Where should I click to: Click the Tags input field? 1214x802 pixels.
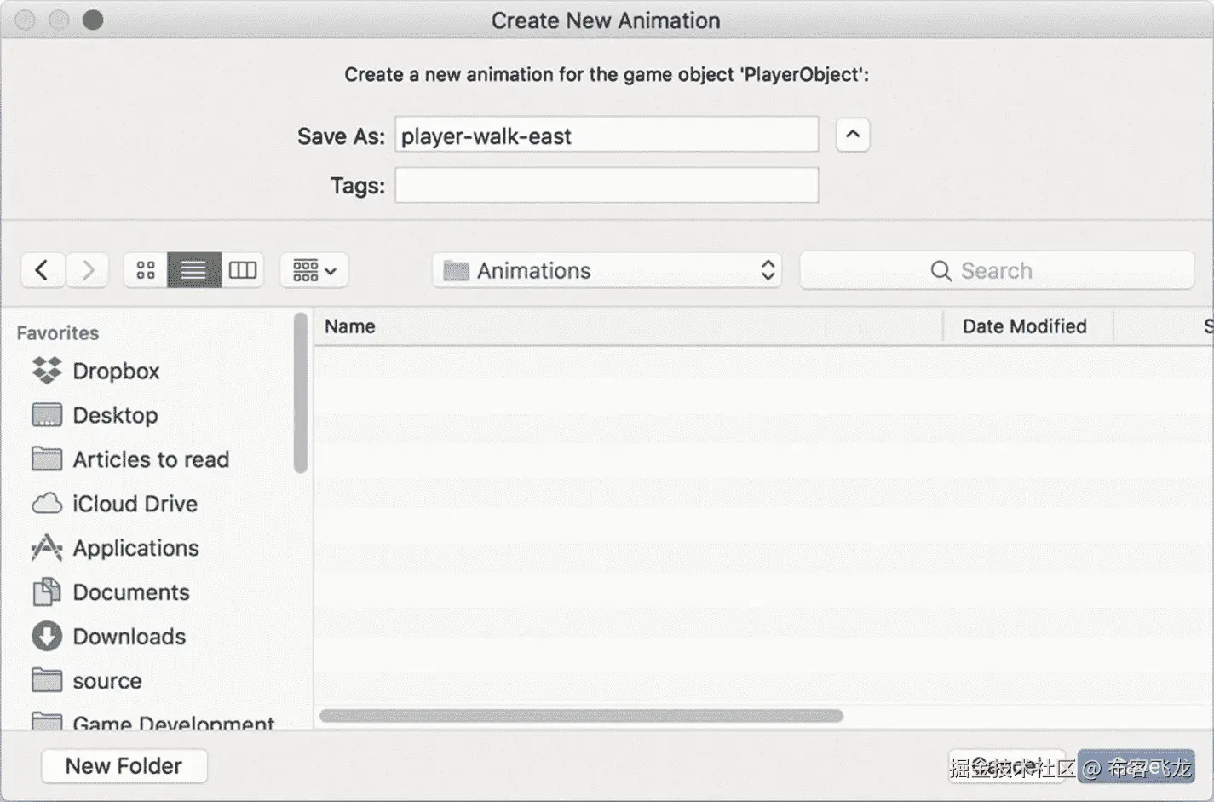click(x=607, y=185)
